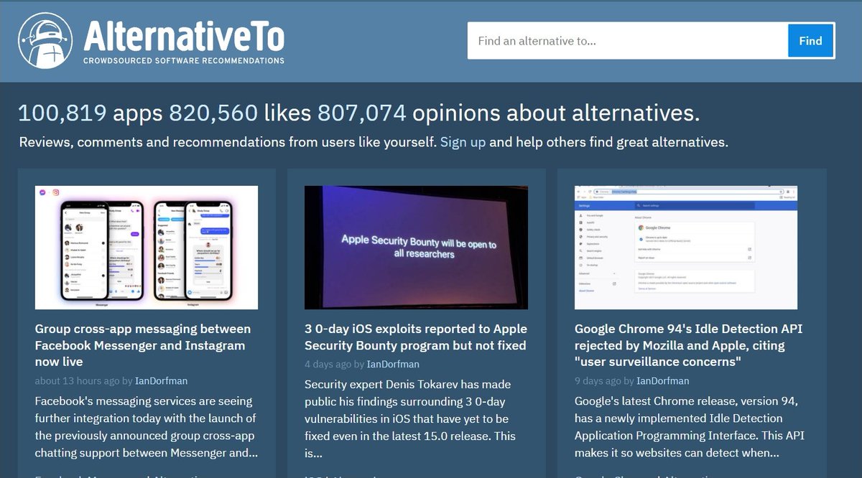Click the blue Find button
Screen dimensions: 862x478
pos(810,41)
